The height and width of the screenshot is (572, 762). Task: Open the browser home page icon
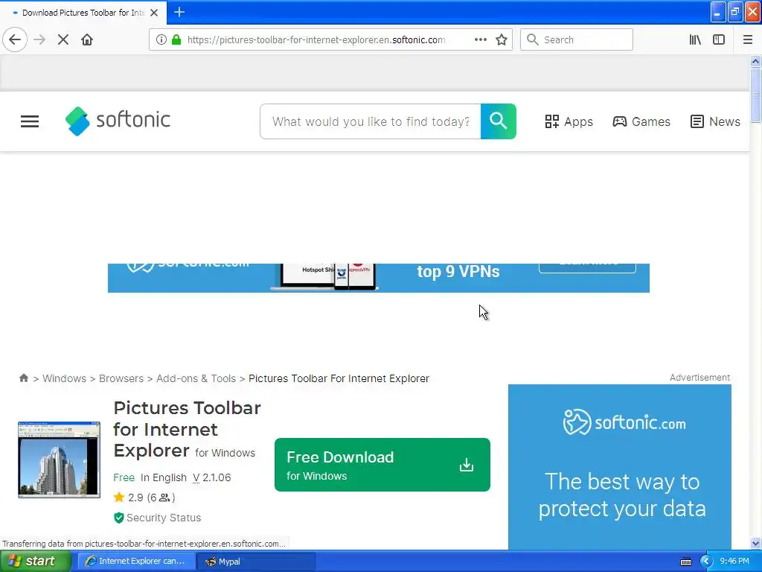click(x=87, y=39)
